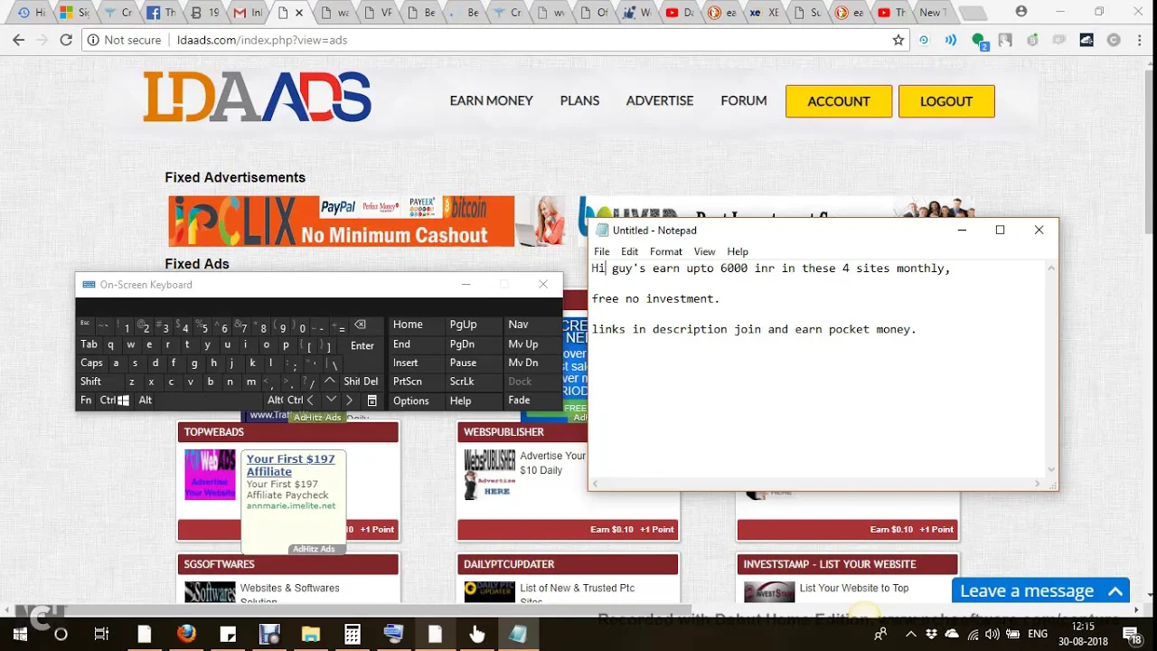
Task: Tap the up arrow key on On-Screen Keyboard
Action: (330, 382)
